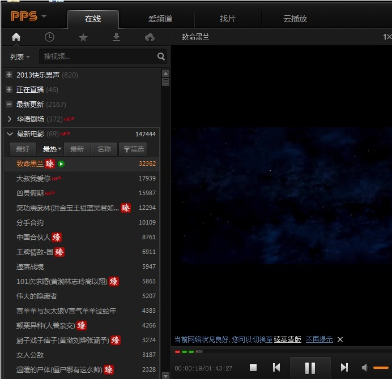Image resolution: width=392 pixels, height=379 pixels.
Task: Click the 不再提示 link
Action: point(319,339)
